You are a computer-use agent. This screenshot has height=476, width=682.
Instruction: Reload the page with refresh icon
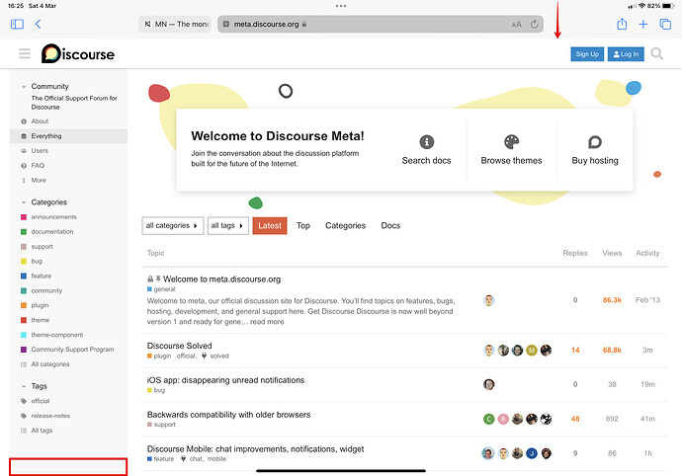pyautogui.click(x=534, y=25)
